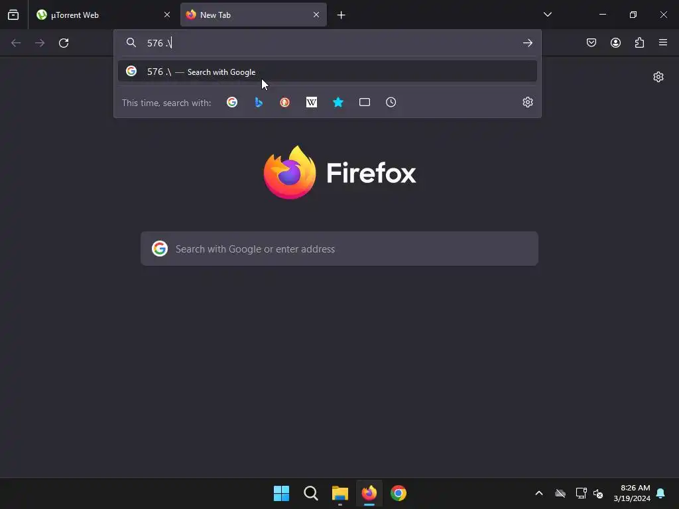Expand the list all tabs chevron
This screenshot has width=679, height=509.
pyautogui.click(x=548, y=15)
